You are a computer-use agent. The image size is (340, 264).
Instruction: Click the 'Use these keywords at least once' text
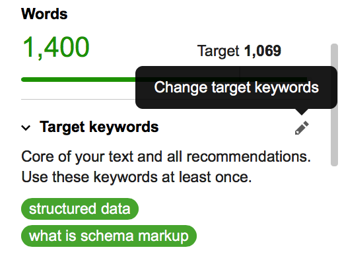click(137, 177)
